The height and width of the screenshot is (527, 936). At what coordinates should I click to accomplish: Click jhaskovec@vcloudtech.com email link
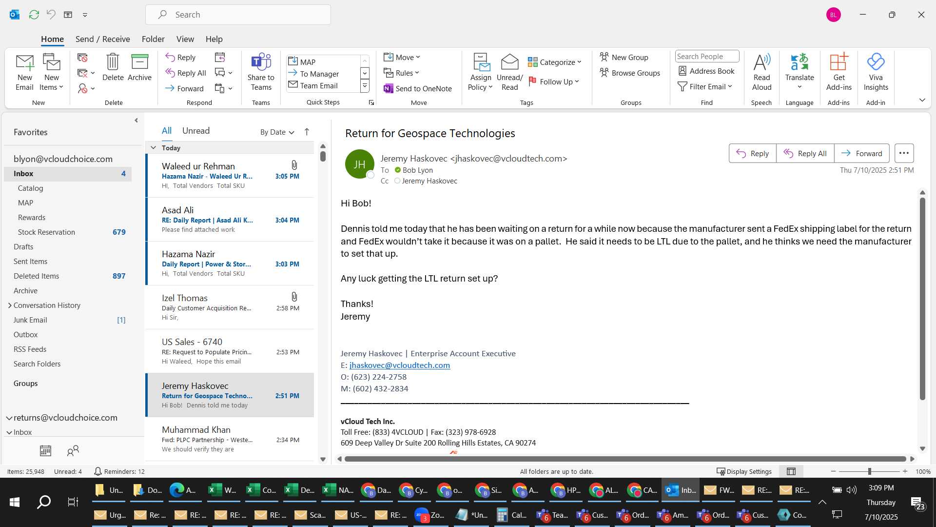399,365
